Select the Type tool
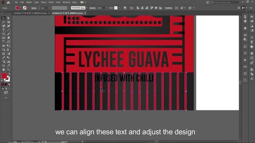 pos(4,30)
